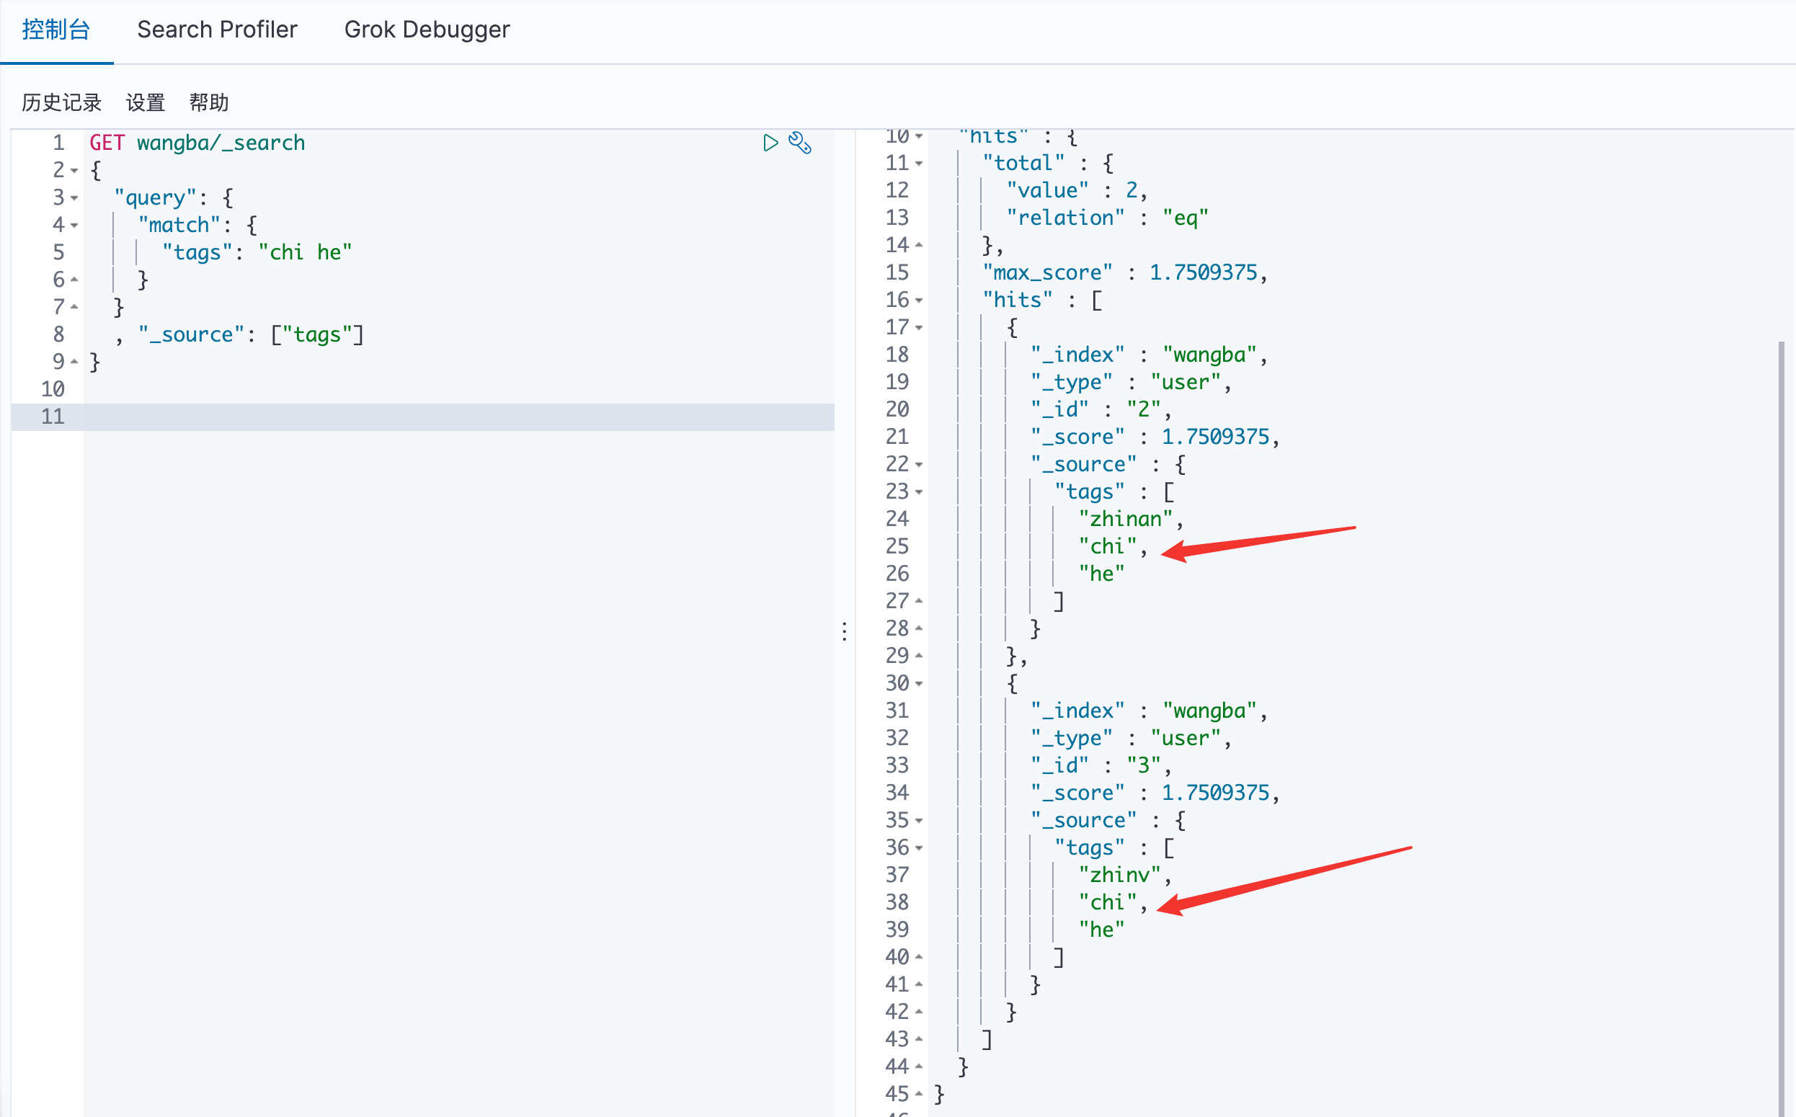The image size is (1796, 1117).
Task: Fold the "total" object on output line 11
Action: [919, 164]
